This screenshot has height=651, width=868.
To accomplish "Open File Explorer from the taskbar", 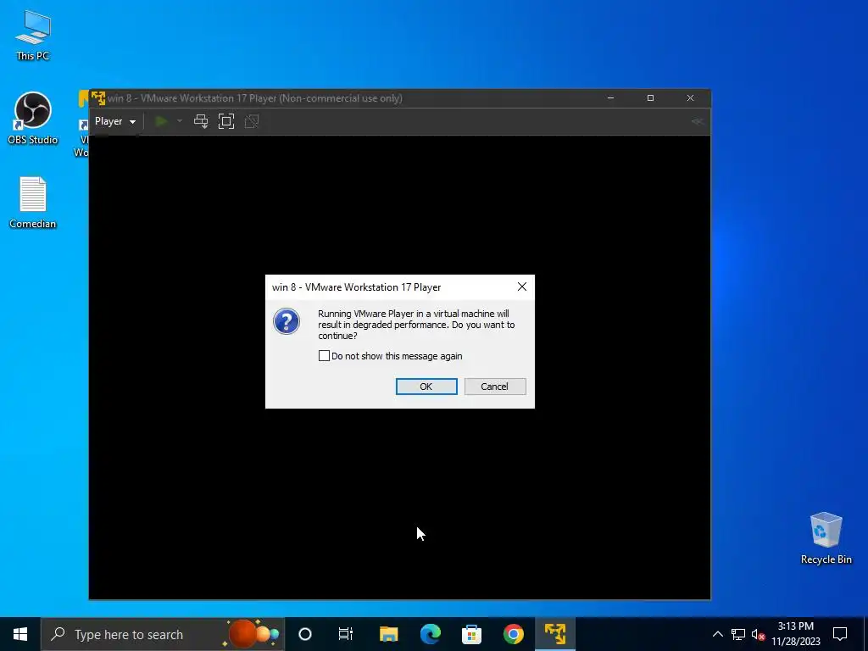I will [388, 634].
